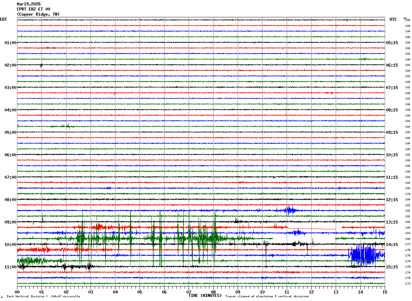Select the 03:00 EDT row label
Viewport: 412px width, 301px height.
click(x=10, y=88)
